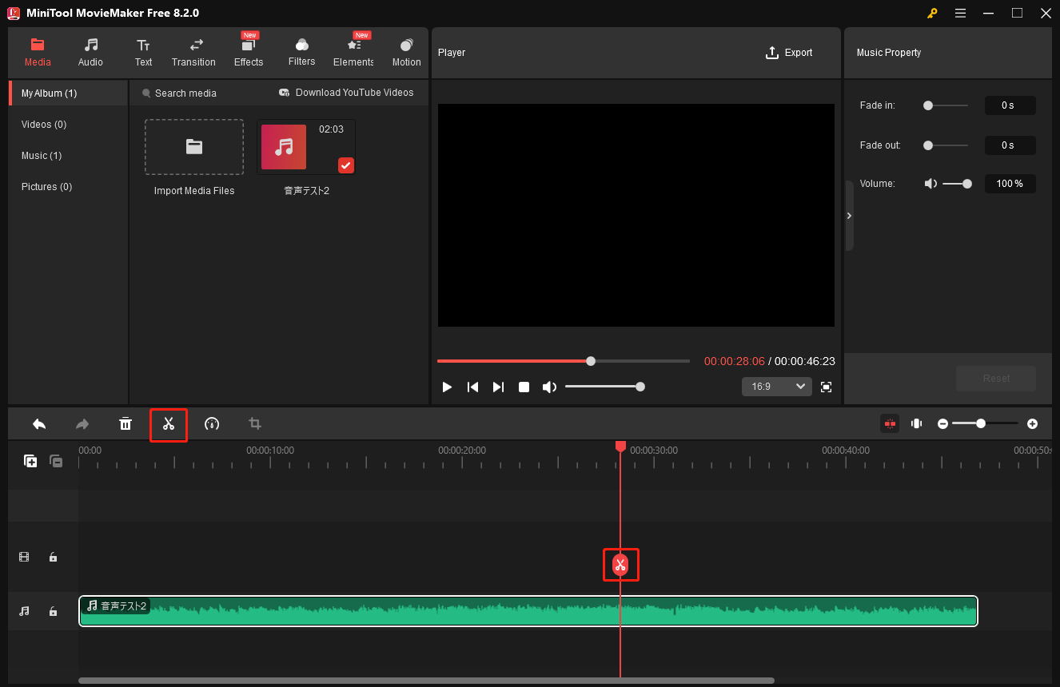Viewport: 1060px width, 687px height.
Task: Split clip with playhead scissors button
Action: [620, 566]
